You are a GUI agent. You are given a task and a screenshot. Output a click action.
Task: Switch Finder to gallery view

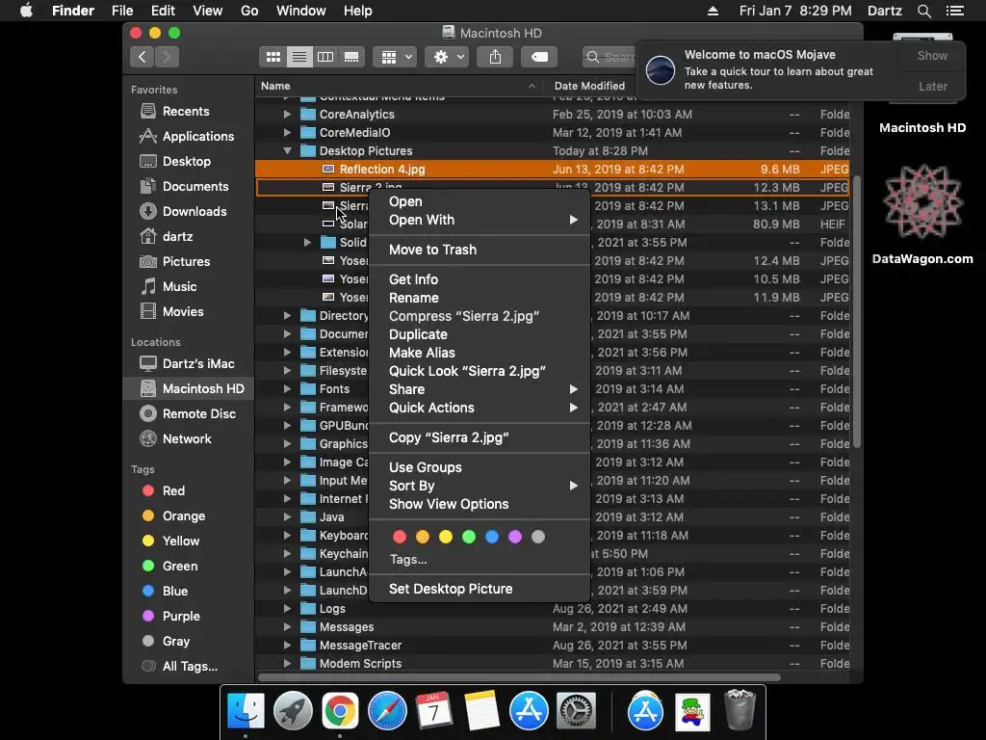[x=351, y=57]
